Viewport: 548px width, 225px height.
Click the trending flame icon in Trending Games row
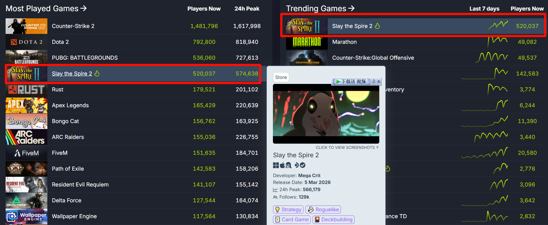tap(377, 26)
